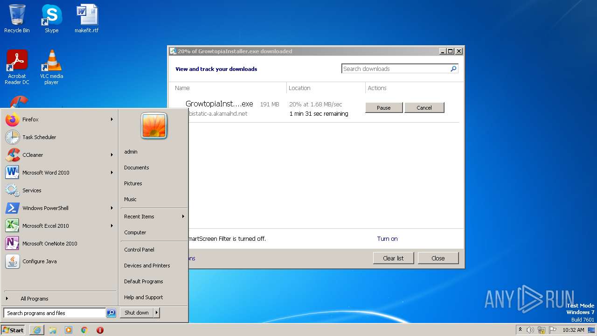Open Control Panel from Start menu
This screenshot has width=597, height=336.
point(154,250)
